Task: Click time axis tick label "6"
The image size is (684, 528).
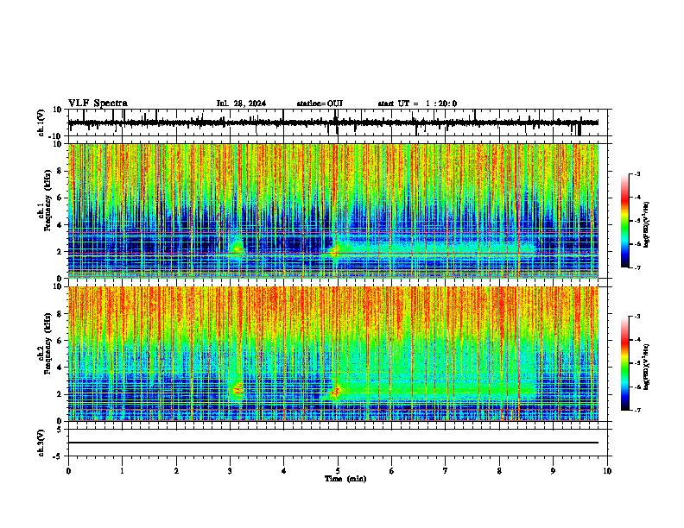Action: tap(391, 471)
